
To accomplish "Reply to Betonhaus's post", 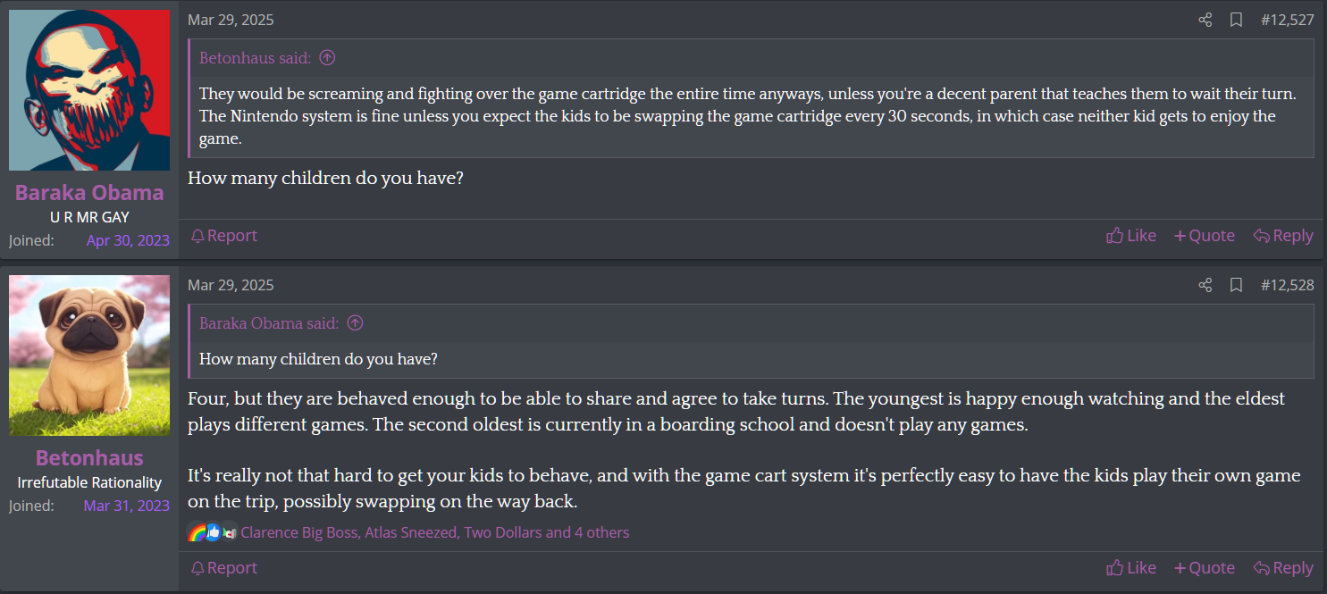I will point(1283,568).
